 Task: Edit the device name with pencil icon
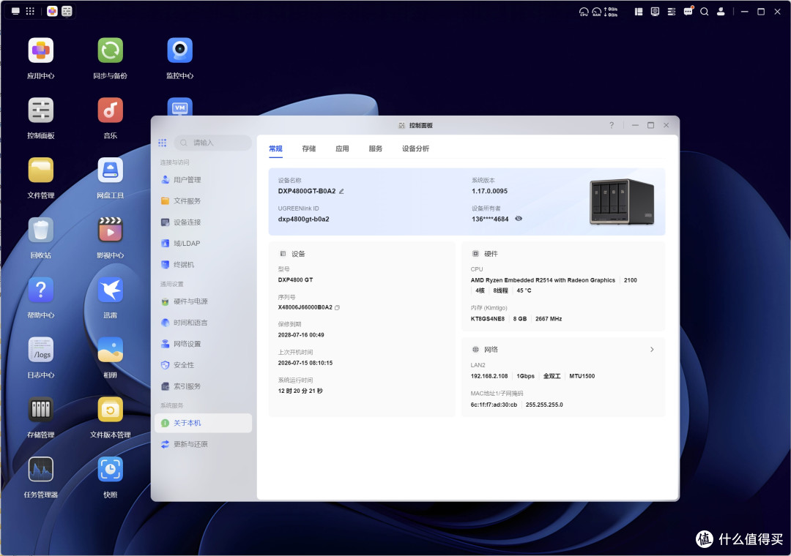coord(341,191)
